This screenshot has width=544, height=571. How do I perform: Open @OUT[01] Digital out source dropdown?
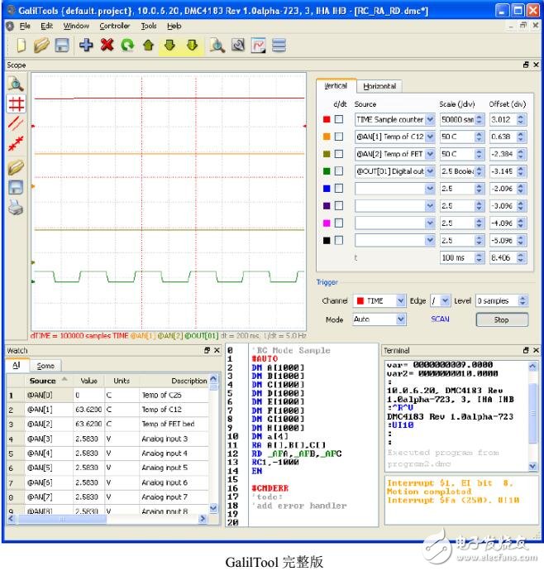coord(430,171)
